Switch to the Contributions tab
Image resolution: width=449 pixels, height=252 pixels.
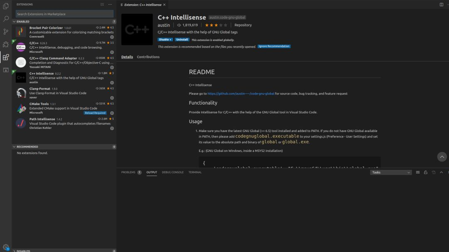click(148, 57)
